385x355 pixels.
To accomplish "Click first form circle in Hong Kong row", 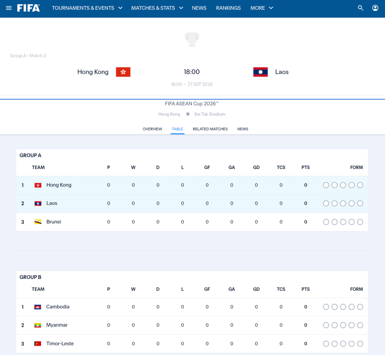I will click(326, 185).
